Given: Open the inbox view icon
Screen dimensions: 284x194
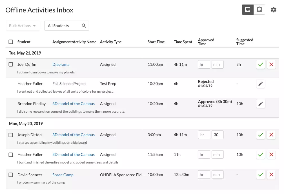Looking at the screenshot, I should coord(248,10).
